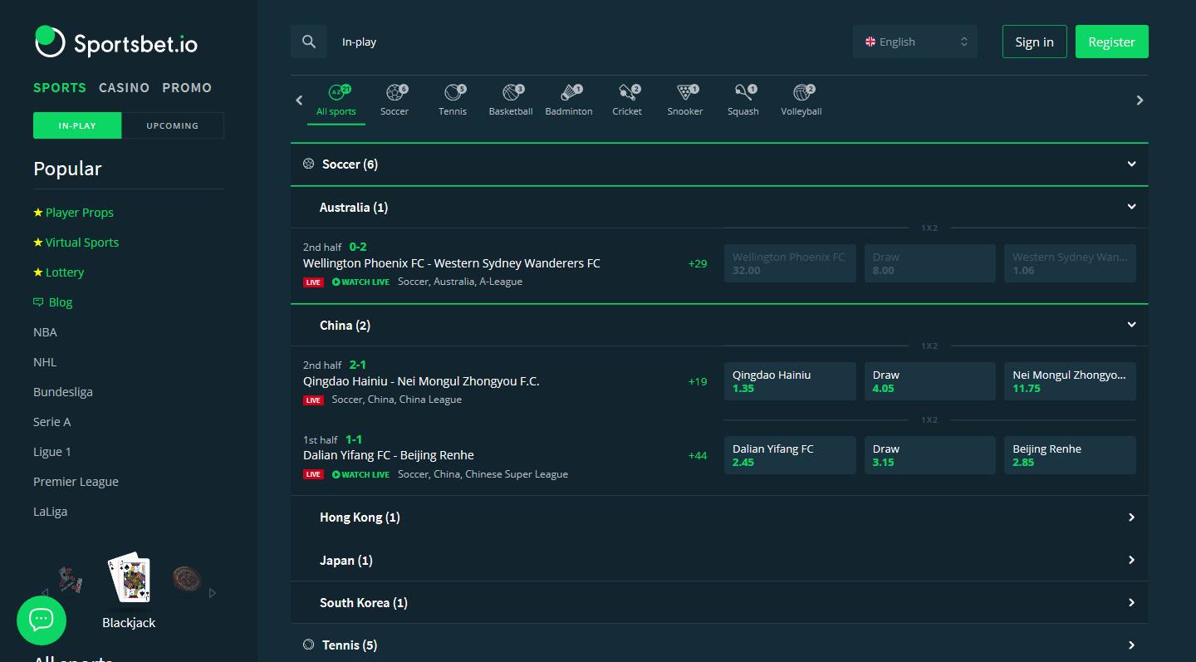
Task: Open Serie A in Popular list
Action: 51,422
